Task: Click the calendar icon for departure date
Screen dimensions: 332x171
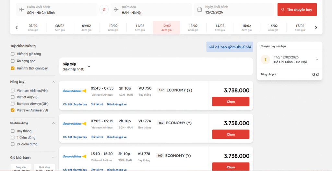Action: click(x=200, y=10)
